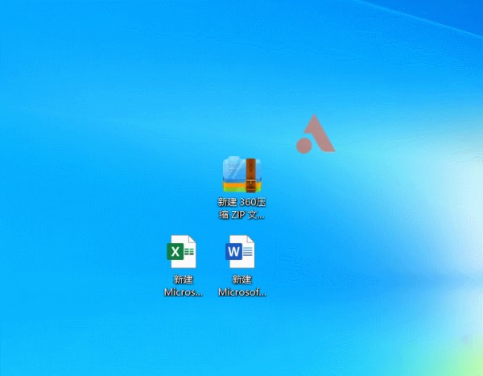Select the Word document file icon
This screenshot has width=483, height=376.
(x=240, y=251)
